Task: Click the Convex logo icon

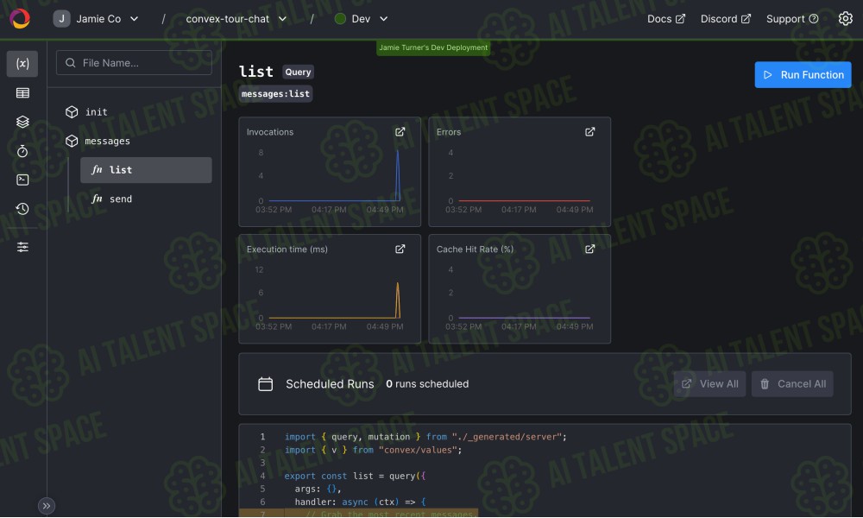Action: [20, 19]
